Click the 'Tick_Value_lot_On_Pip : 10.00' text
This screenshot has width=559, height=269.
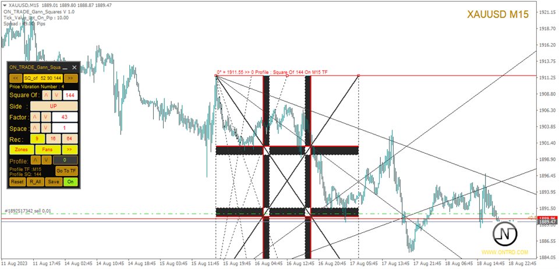click(x=36, y=17)
